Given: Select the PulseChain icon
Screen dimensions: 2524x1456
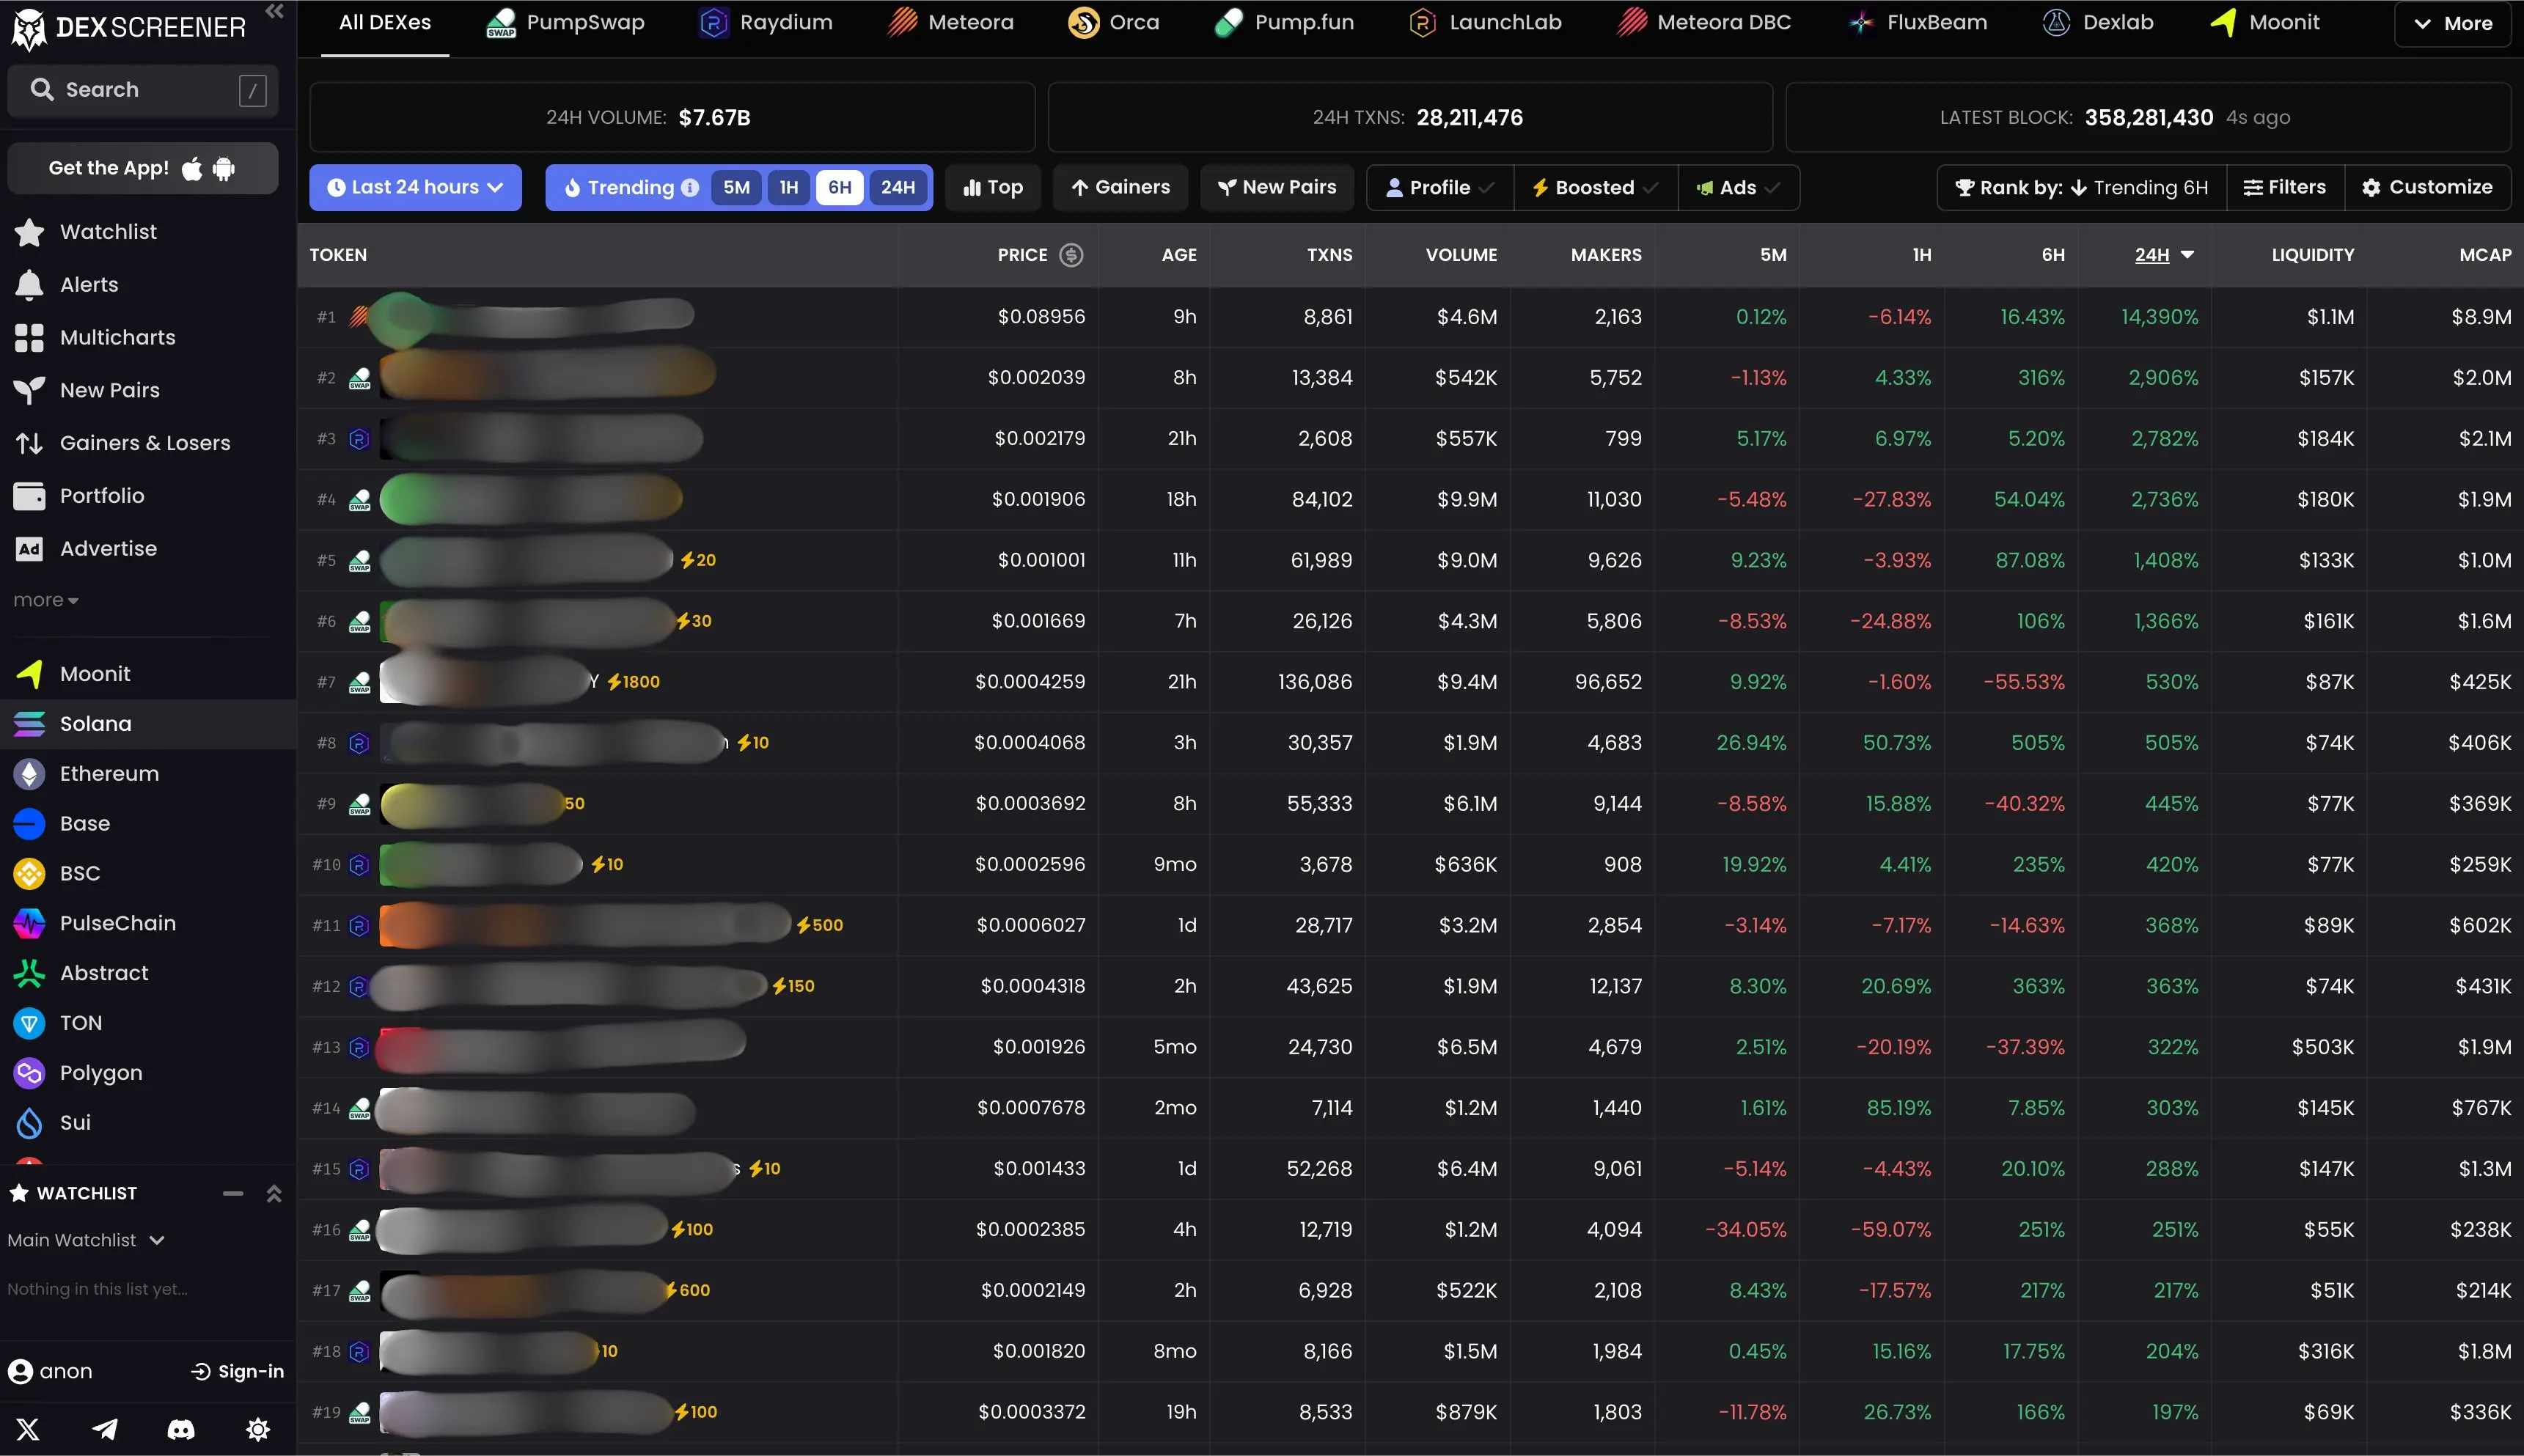Looking at the screenshot, I should pos(29,924).
